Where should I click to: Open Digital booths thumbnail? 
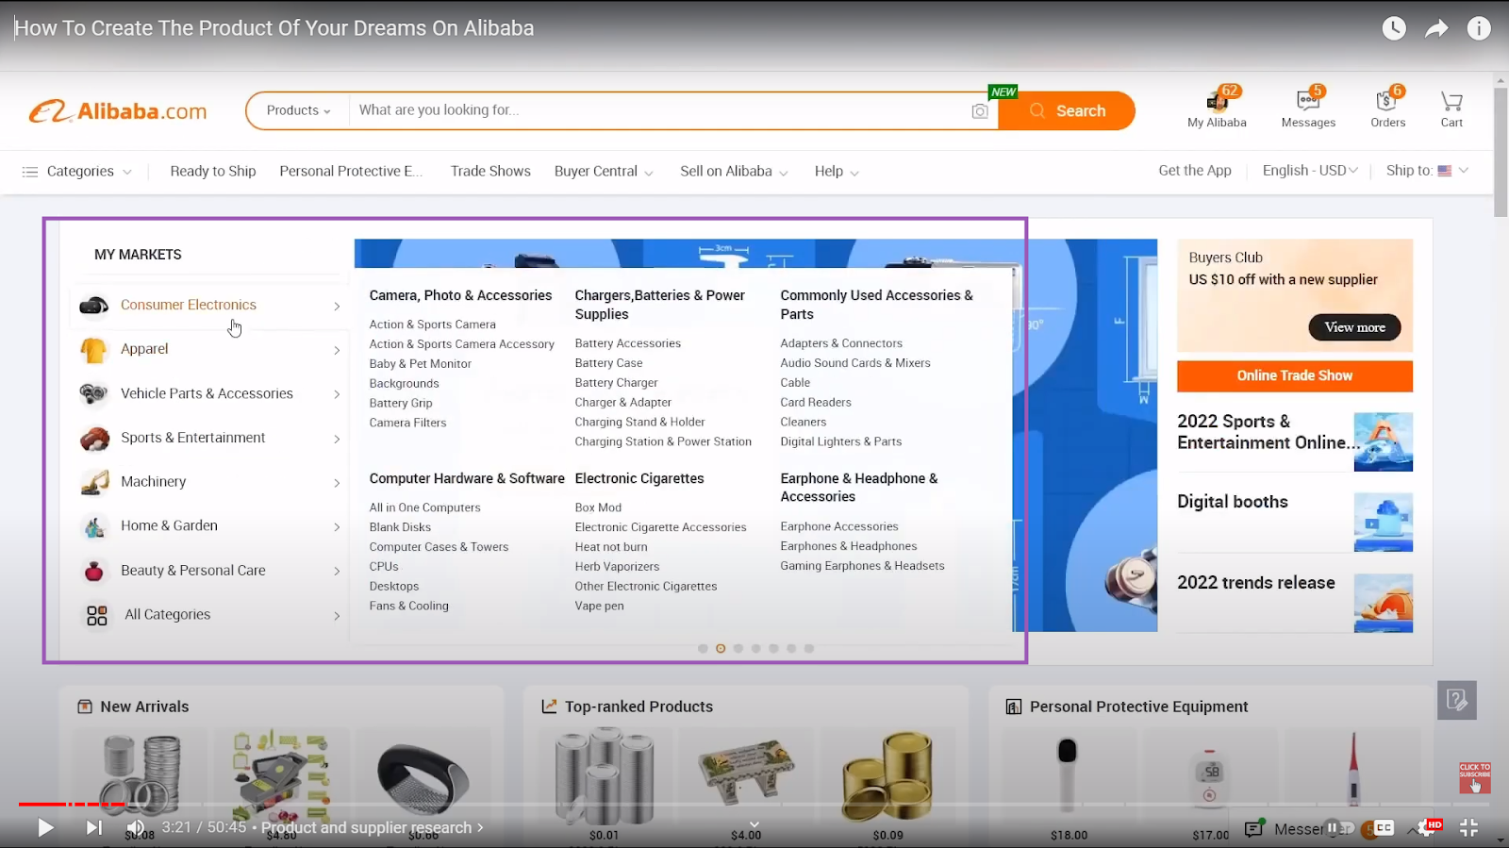[x=1383, y=522]
